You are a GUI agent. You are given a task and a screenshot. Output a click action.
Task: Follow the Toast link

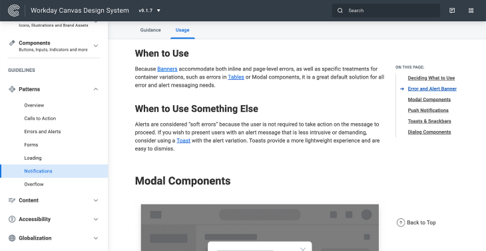pyautogui.click(x=184, y=140)
